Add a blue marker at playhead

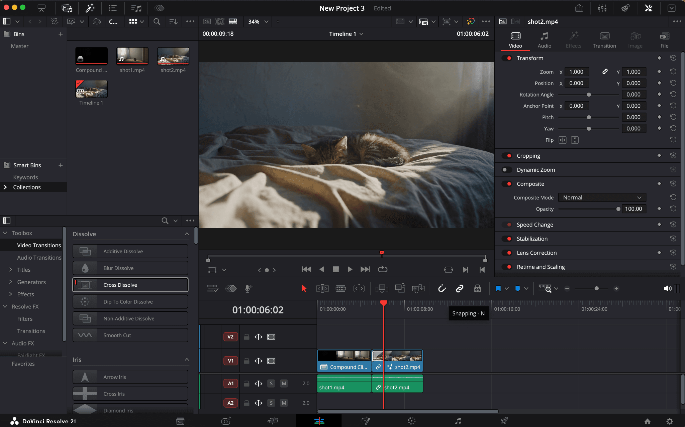pos(517,288)
